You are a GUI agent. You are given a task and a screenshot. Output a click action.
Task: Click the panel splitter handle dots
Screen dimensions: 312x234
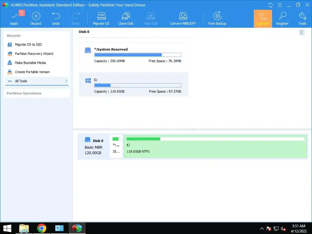point(193,129)
